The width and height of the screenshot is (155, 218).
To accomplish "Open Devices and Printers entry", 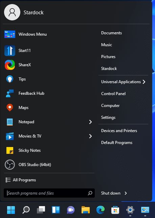I will (x=119, y=131).
